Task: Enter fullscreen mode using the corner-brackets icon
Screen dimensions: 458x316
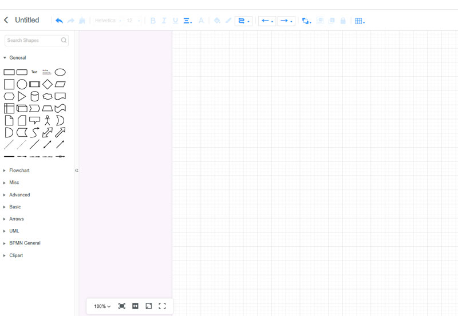Action: coord(162,306)
